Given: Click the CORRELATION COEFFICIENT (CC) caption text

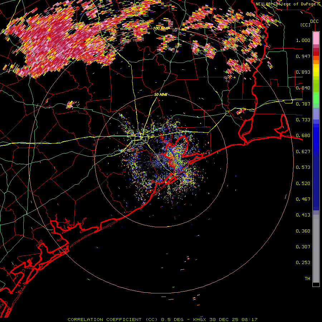Looking at the screenshot, I should click(113, 319).
